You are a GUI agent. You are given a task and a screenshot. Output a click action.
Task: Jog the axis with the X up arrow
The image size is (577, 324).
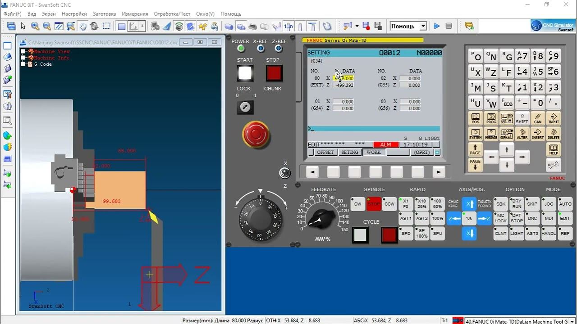(469, 204)
